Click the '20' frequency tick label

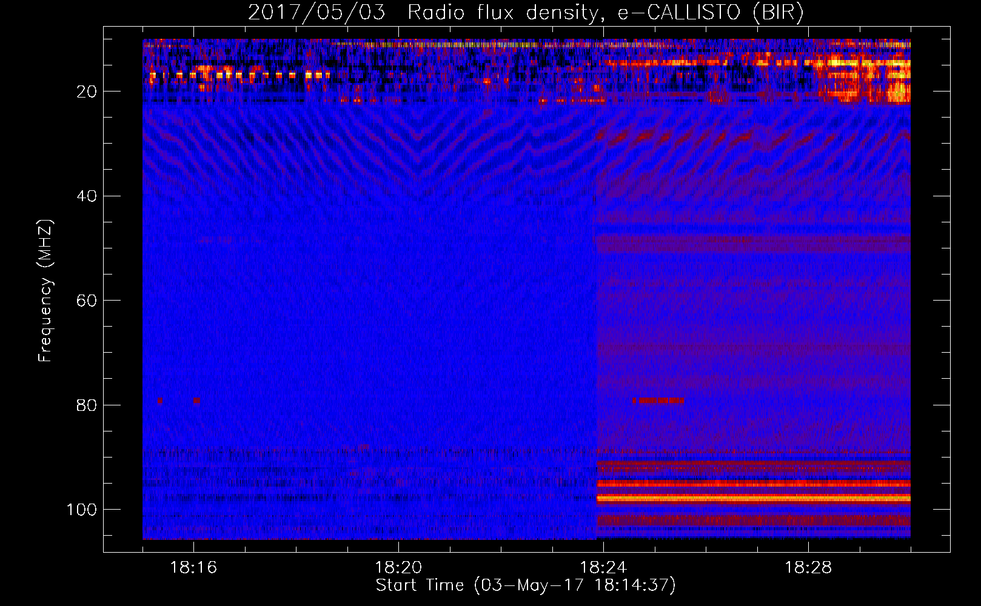87,92
